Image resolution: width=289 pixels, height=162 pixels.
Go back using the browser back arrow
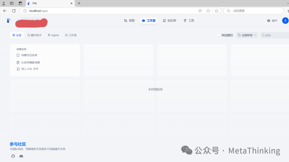tap(5, 11)
